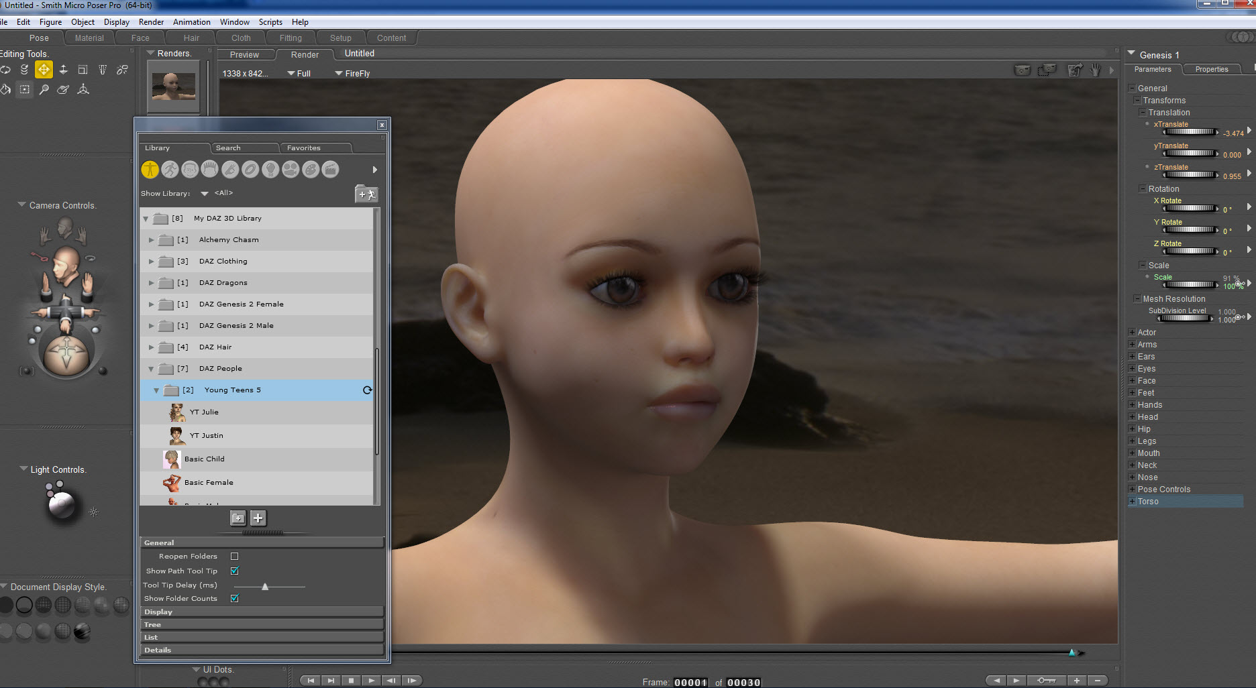Open the Lights category bulb icon
This screenshot has width=1256, height=688.
pyautogui.click(x=270, y=170)
